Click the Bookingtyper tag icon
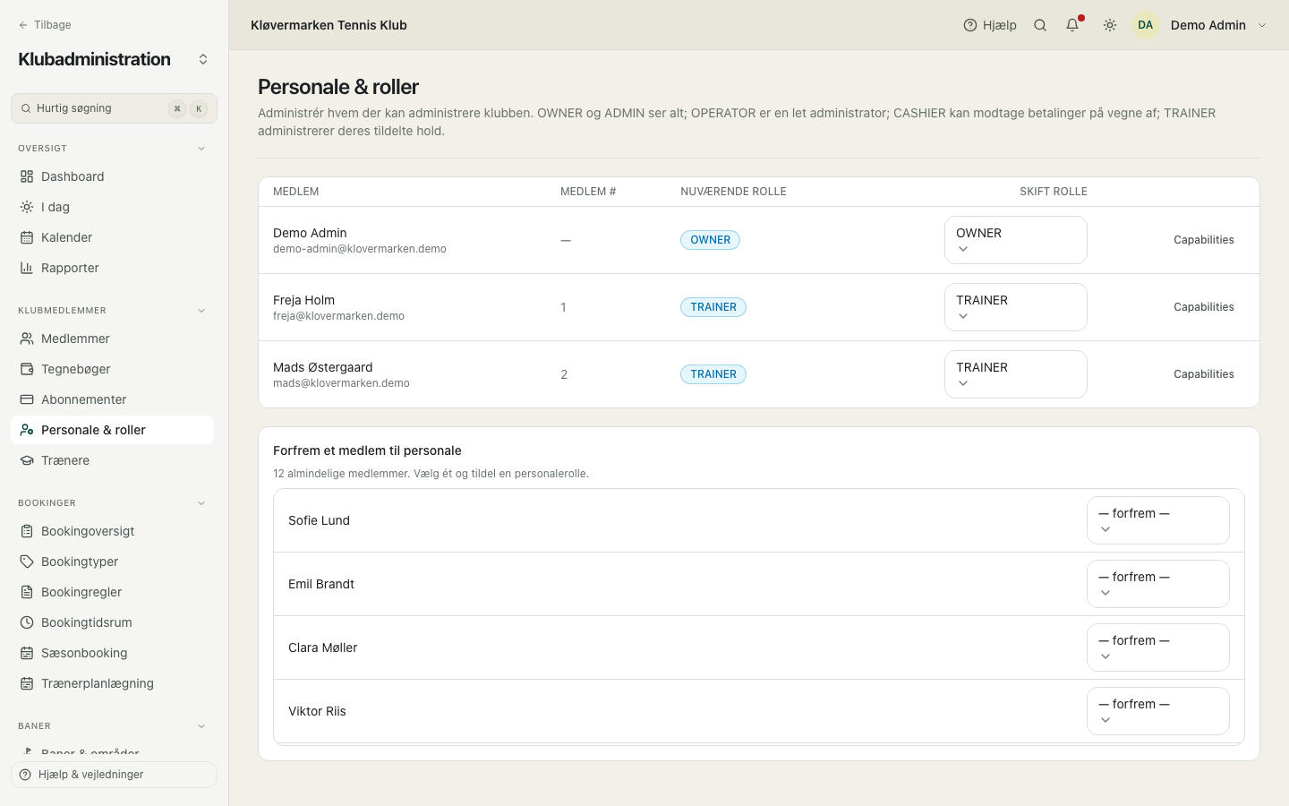1289x806 pixels. 27,562
